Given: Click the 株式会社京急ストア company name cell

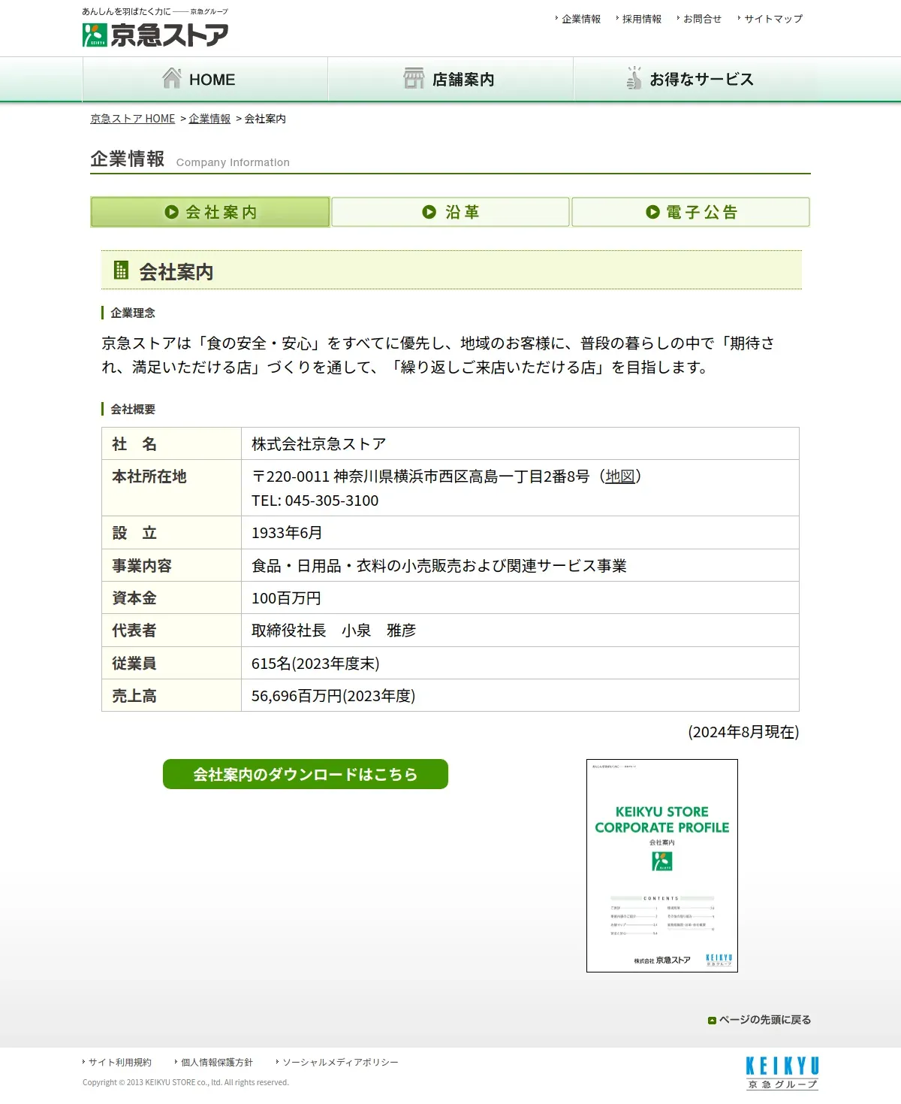Looking at the screenshot, I should pos(520,443).
